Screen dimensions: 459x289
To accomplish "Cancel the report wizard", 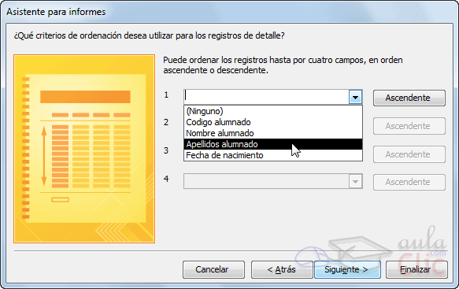I will coord(213,269).
